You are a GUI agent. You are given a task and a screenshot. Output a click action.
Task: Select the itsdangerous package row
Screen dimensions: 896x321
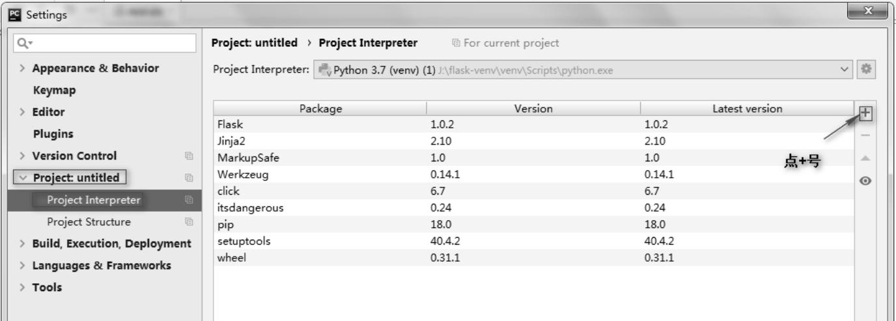pos(534,208)
